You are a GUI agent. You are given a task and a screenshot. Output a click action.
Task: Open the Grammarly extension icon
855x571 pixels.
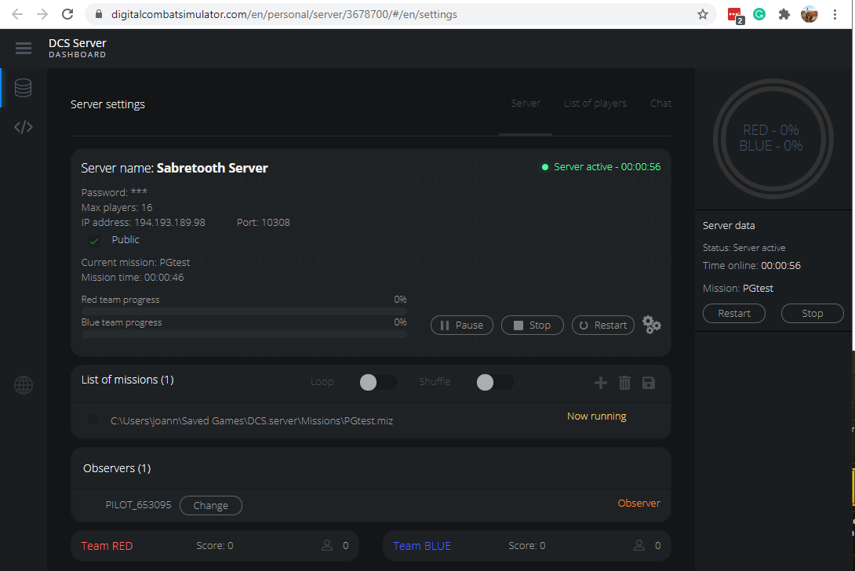click(x=759, y=14)
